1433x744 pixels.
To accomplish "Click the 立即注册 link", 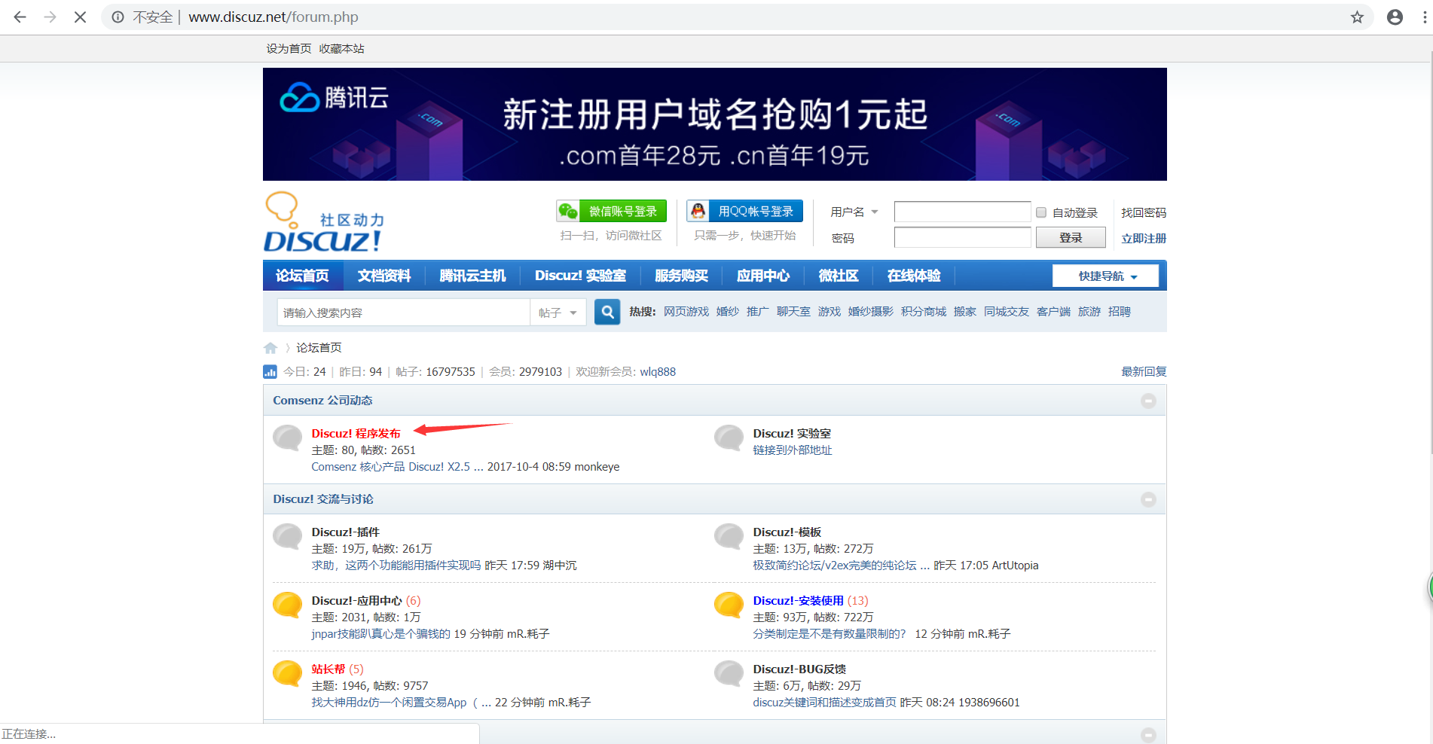I will pos(1144,238).
